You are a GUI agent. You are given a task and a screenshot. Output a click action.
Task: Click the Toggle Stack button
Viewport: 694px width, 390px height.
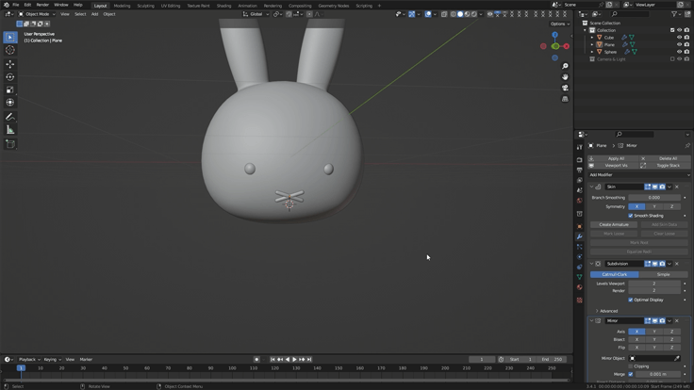click(665, 166)
